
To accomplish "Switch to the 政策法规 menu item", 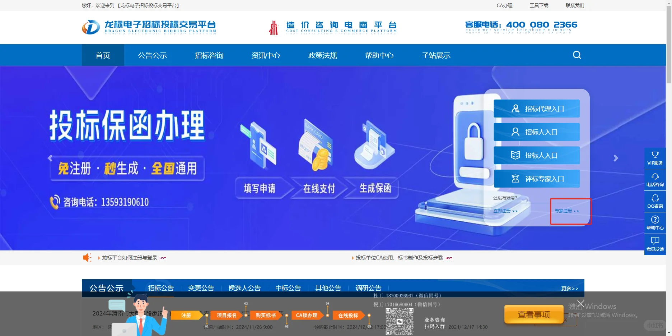I will [x=322, y=55].
